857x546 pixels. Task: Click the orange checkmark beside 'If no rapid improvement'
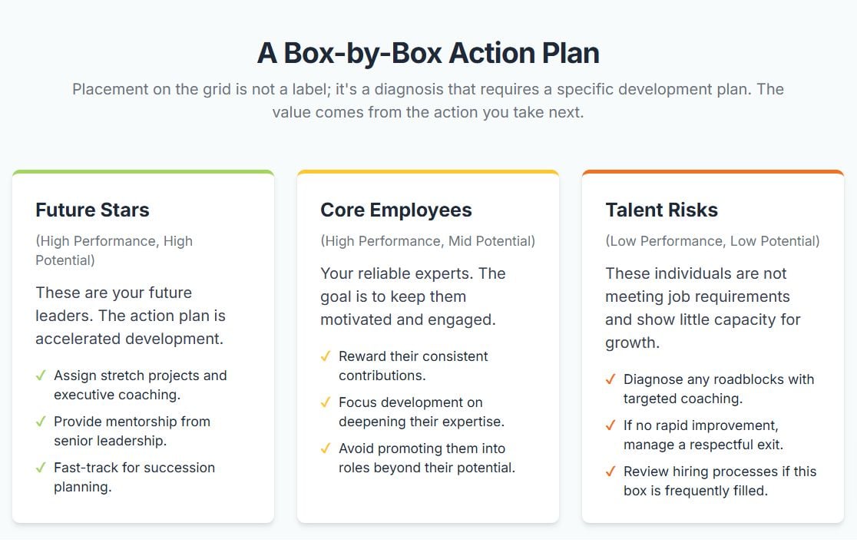pos(610,425)
